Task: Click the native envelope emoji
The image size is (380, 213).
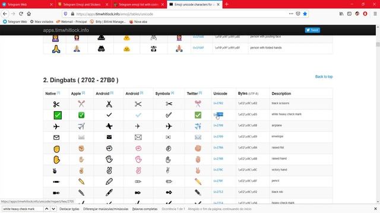Action: click(56, 137)
